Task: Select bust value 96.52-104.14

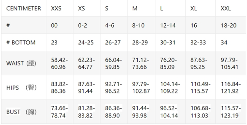Action: click(169, 112)
